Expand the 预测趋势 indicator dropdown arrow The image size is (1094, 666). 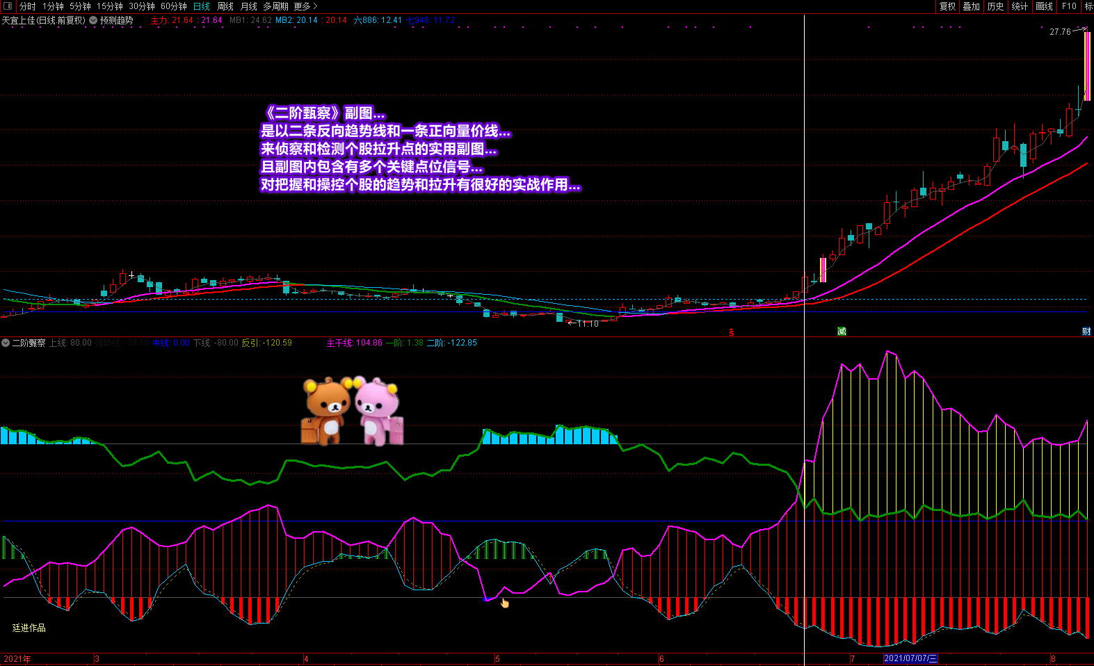[93, 20]
